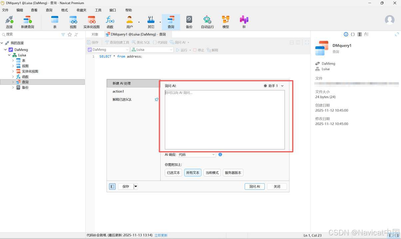The width and height of the screenshot is (401, 239).
Task: Click 保存 save button in dialog
Action: 126,187
